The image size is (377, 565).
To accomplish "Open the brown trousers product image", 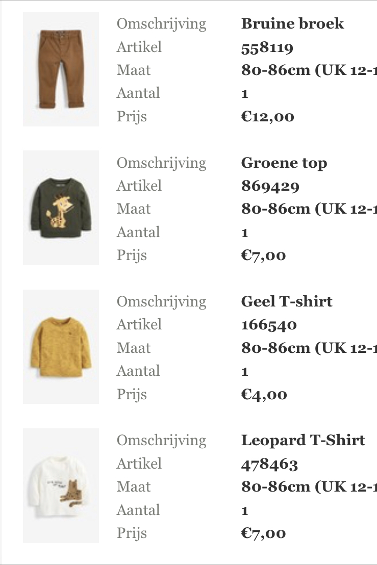I will click(x=61, y=69).
